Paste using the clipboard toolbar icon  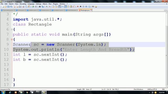29,7
